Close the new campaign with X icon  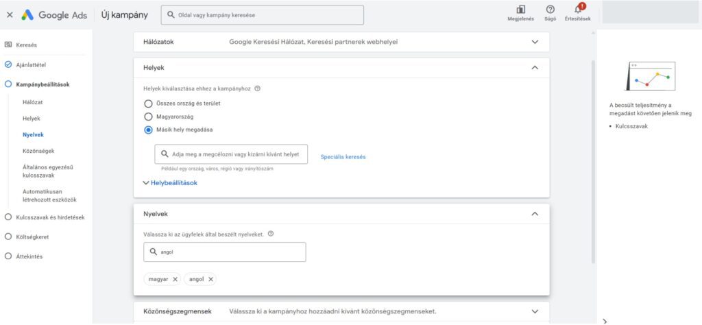[x=10, y=14]
